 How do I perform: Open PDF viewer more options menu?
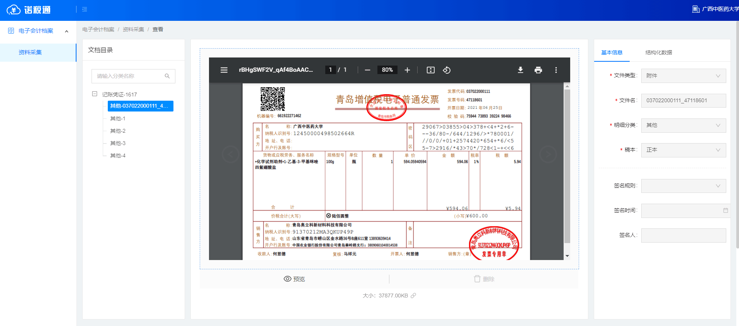(x=556, y=70)
